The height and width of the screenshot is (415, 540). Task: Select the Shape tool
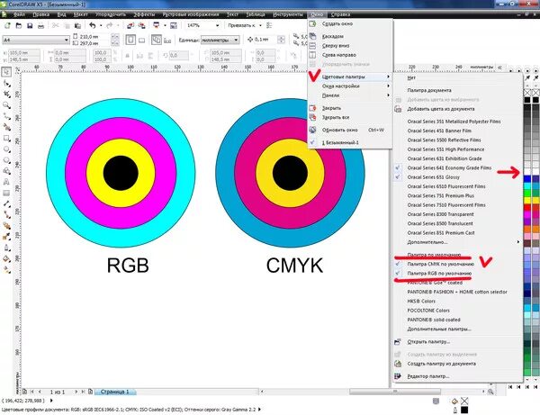pyautogui.click(x=6, y=83)
